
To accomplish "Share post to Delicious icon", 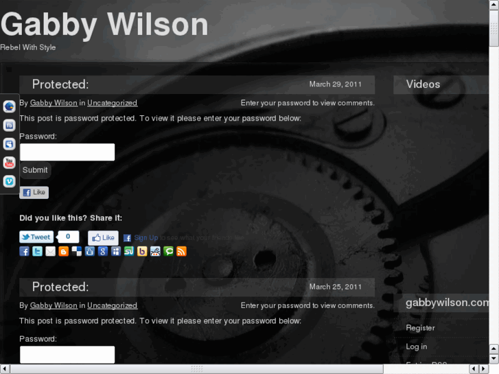I will (76, 251).
